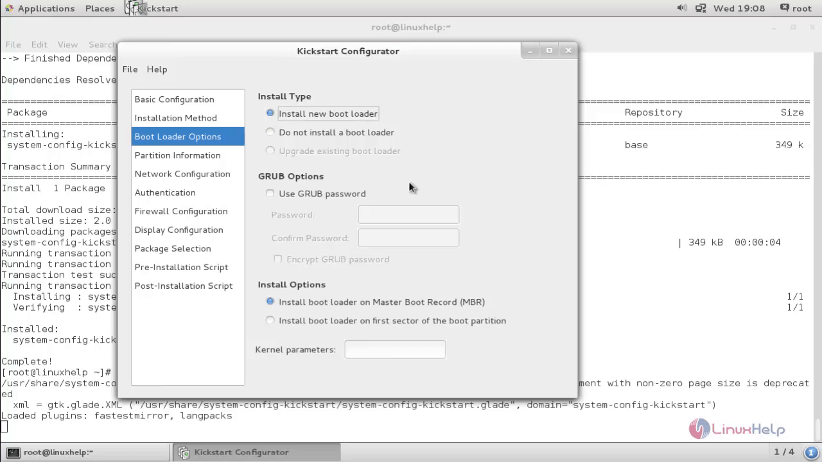The image size is (822, 462).
Task: Focus the Kernel parameters text field
Action: 395,350
